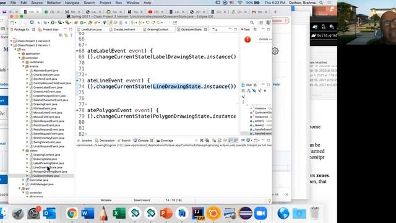
Task: Open the Run menu
Action: [x=118, y=2]
